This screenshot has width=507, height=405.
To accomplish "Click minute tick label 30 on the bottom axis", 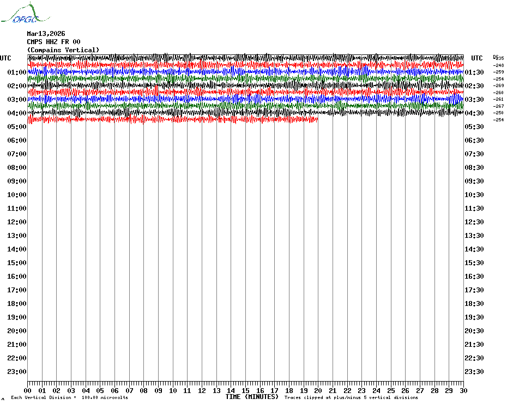I will point(464,390).
